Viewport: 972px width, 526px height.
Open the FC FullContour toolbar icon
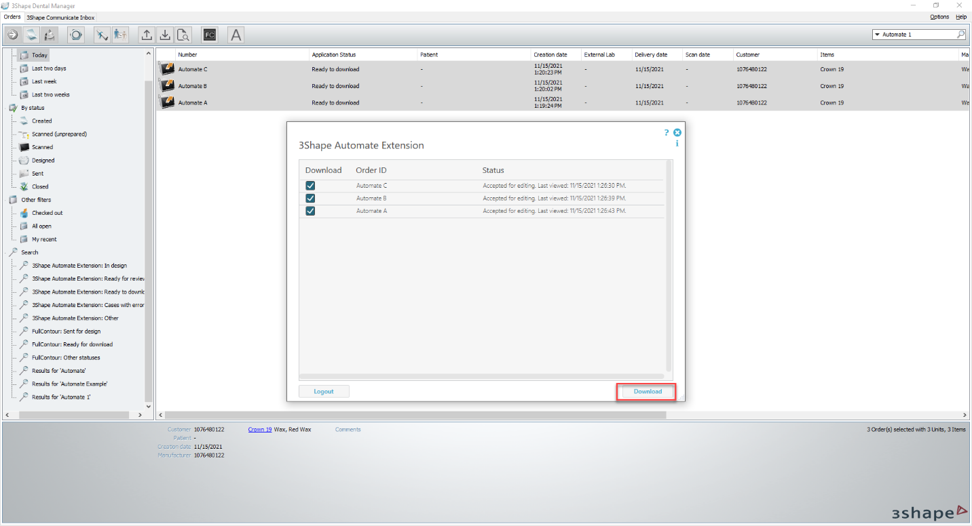209,34
